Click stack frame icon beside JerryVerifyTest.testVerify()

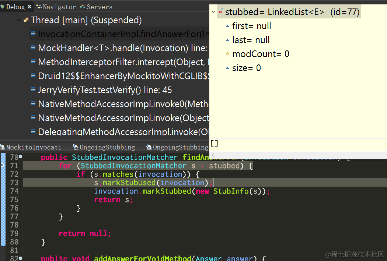33,90
